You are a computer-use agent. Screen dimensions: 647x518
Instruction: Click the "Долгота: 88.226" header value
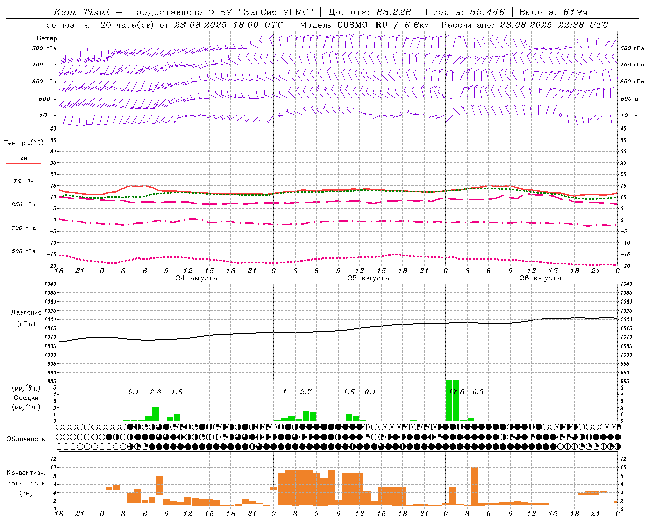tap(370, 12)
